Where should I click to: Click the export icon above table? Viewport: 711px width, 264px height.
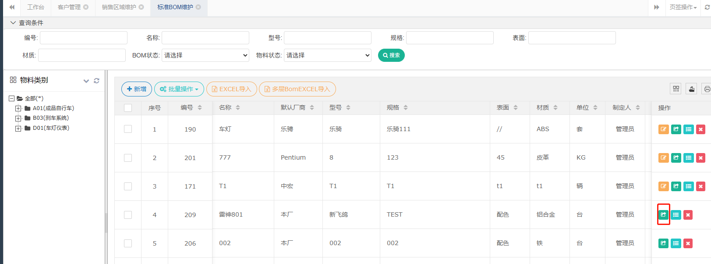691,89
